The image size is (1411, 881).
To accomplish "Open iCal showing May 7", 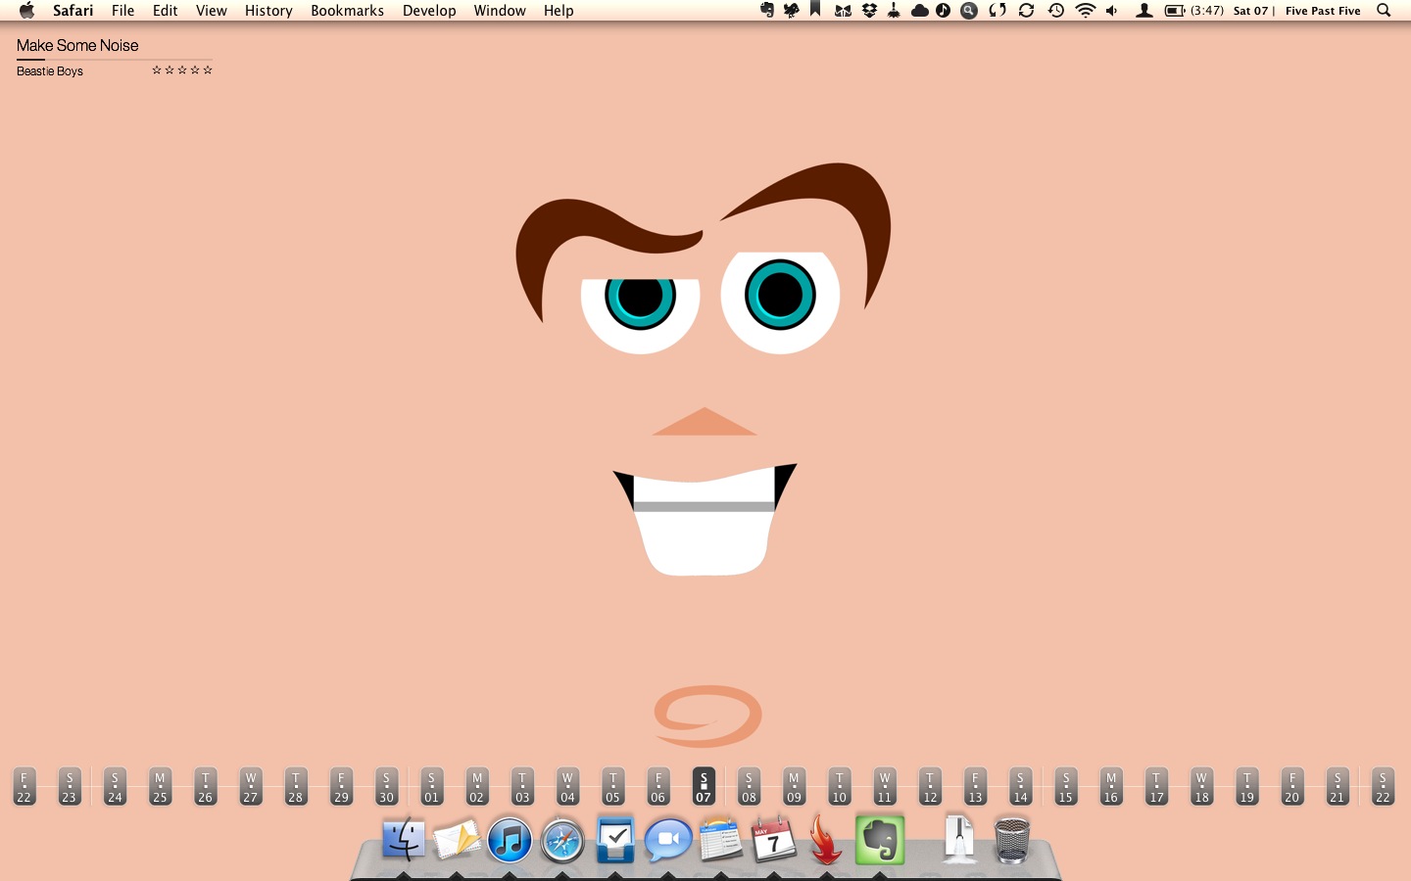I will tap(773, 840).
